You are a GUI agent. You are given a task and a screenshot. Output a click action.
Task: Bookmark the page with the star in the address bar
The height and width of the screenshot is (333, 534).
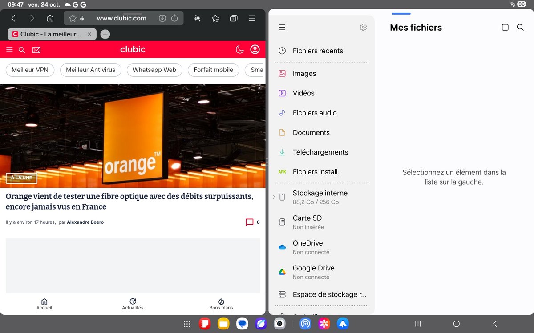click(x=73, y=18)
